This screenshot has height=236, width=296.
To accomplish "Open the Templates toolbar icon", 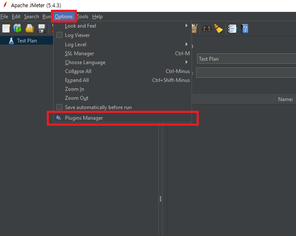I will (x=17, y=28).
